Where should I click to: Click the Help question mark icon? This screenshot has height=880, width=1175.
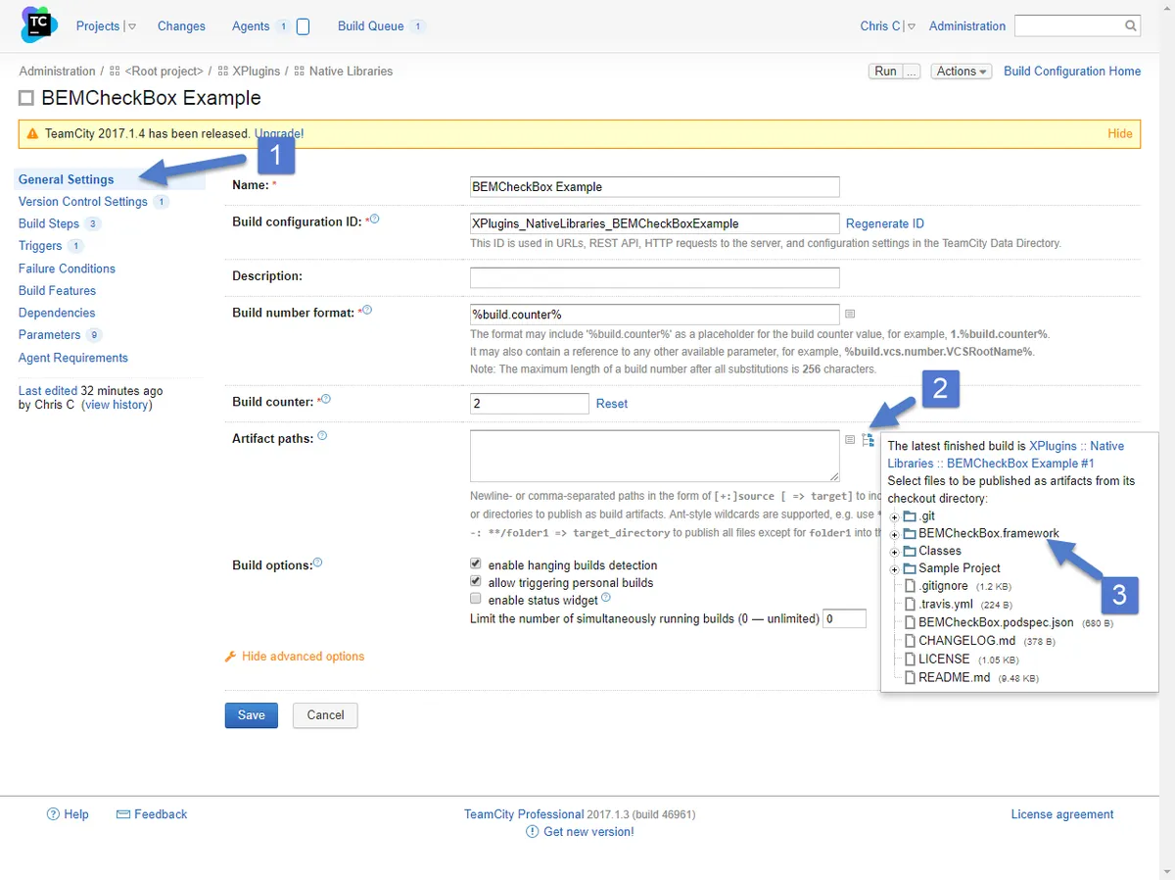point(54,814)
